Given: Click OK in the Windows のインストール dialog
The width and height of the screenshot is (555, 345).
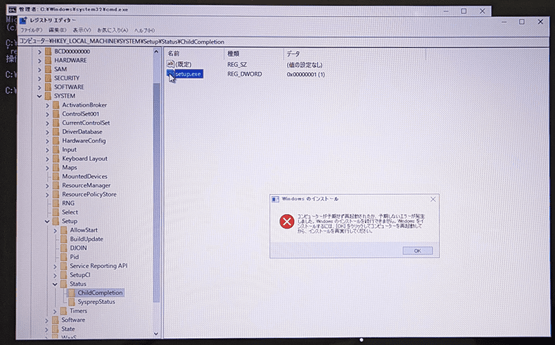Looking at the screenshot, I should pyautogui.click(x=418, y=251).
